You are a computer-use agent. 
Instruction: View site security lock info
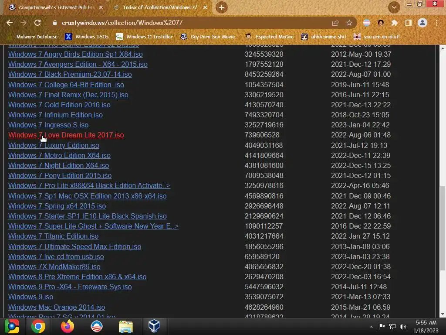[x=55, y=23]
